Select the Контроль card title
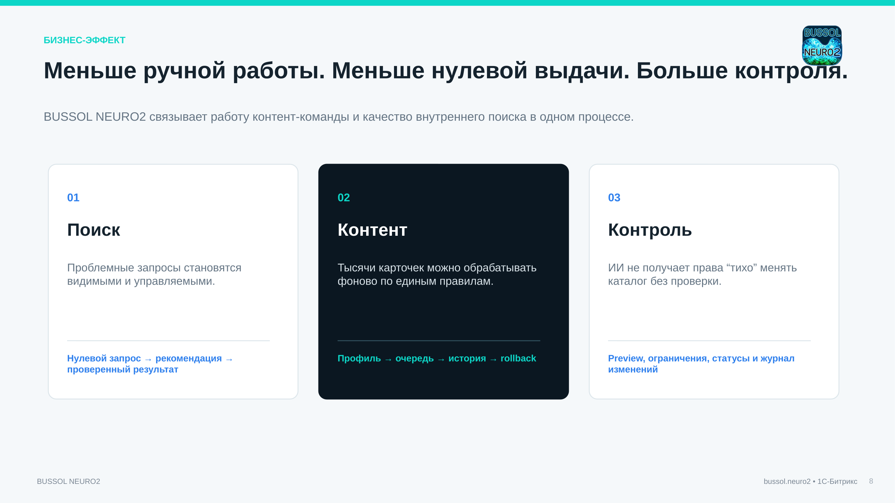 pos(650,230)
